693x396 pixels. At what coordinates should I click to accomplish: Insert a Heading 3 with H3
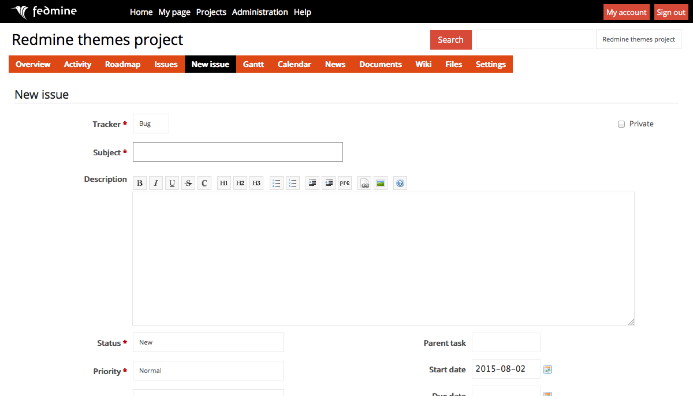[256, 183]
